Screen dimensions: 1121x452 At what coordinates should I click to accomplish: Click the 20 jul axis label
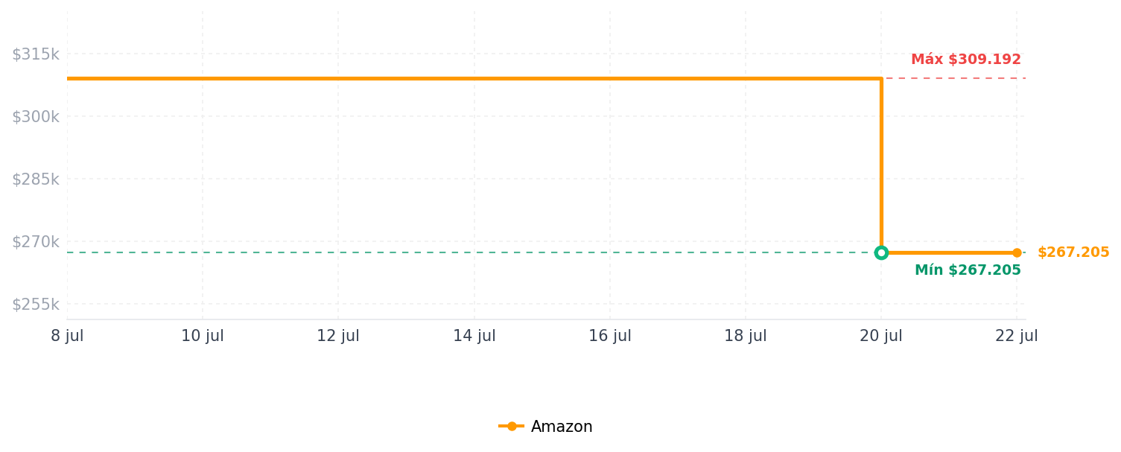point(881,336)
